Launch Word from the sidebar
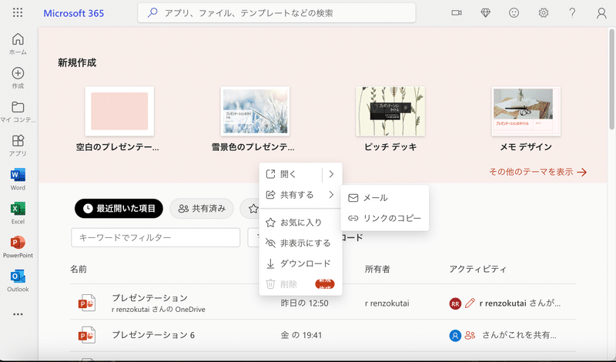 (18, 179)
